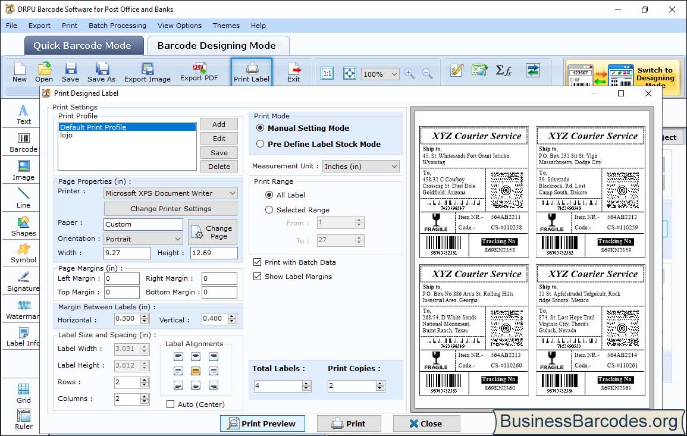Click the Save toolbar icon
Screen dimensions: 687x436
tap(70, 73)
